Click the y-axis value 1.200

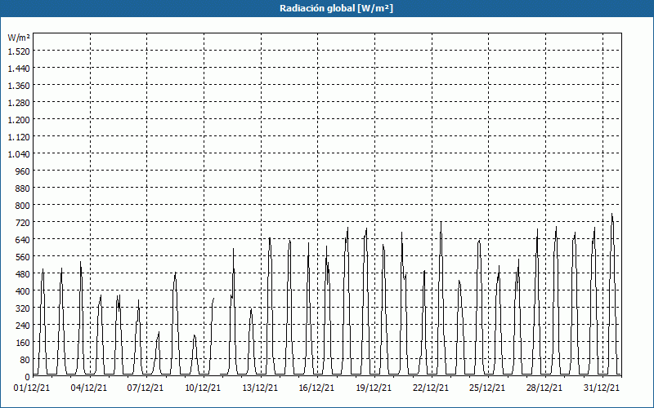19,120
